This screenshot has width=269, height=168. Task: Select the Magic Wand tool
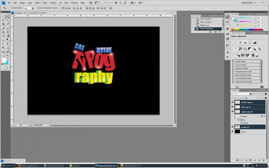coord(8,21)
